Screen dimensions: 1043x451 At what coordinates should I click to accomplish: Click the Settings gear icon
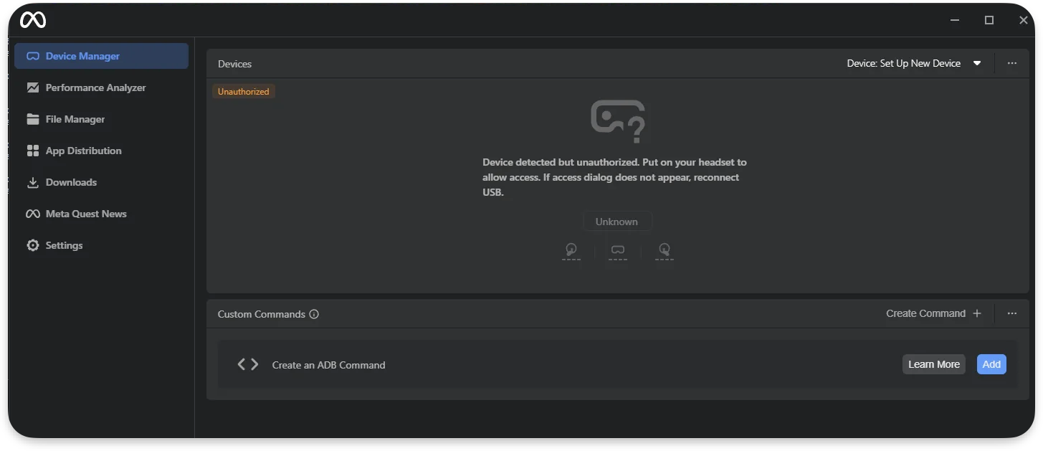tap(32, 245)
